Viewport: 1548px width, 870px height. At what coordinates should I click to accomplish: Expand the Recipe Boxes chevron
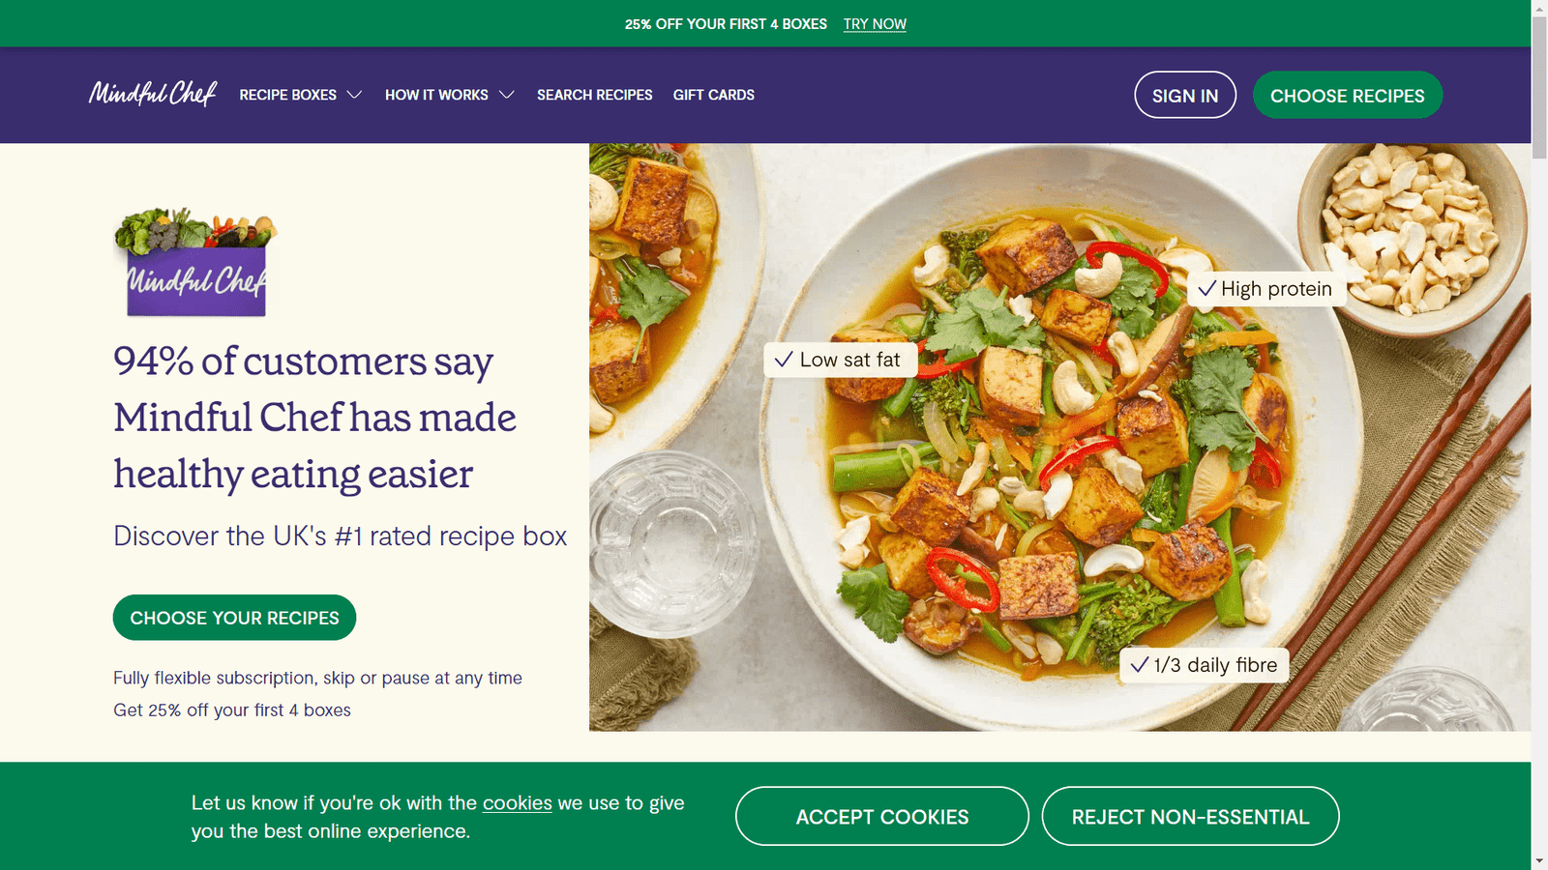[355, 95]
